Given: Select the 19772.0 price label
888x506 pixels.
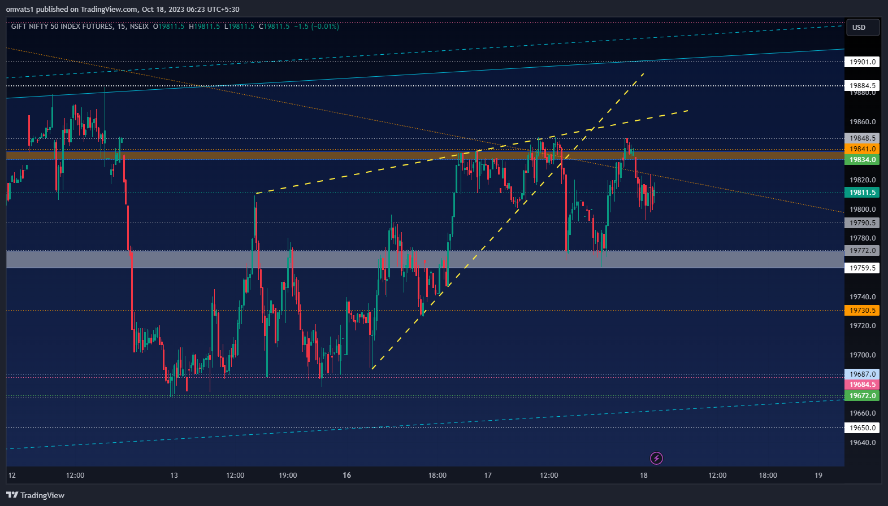Looking at the screenshot, I should [862, 251].
